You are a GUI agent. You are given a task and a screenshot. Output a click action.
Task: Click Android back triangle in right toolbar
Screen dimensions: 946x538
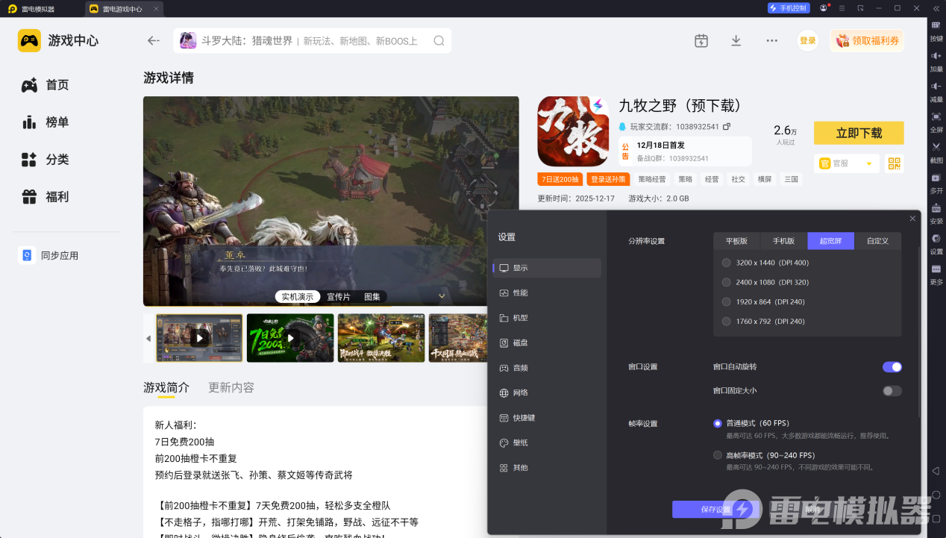[x=936, y=471]
